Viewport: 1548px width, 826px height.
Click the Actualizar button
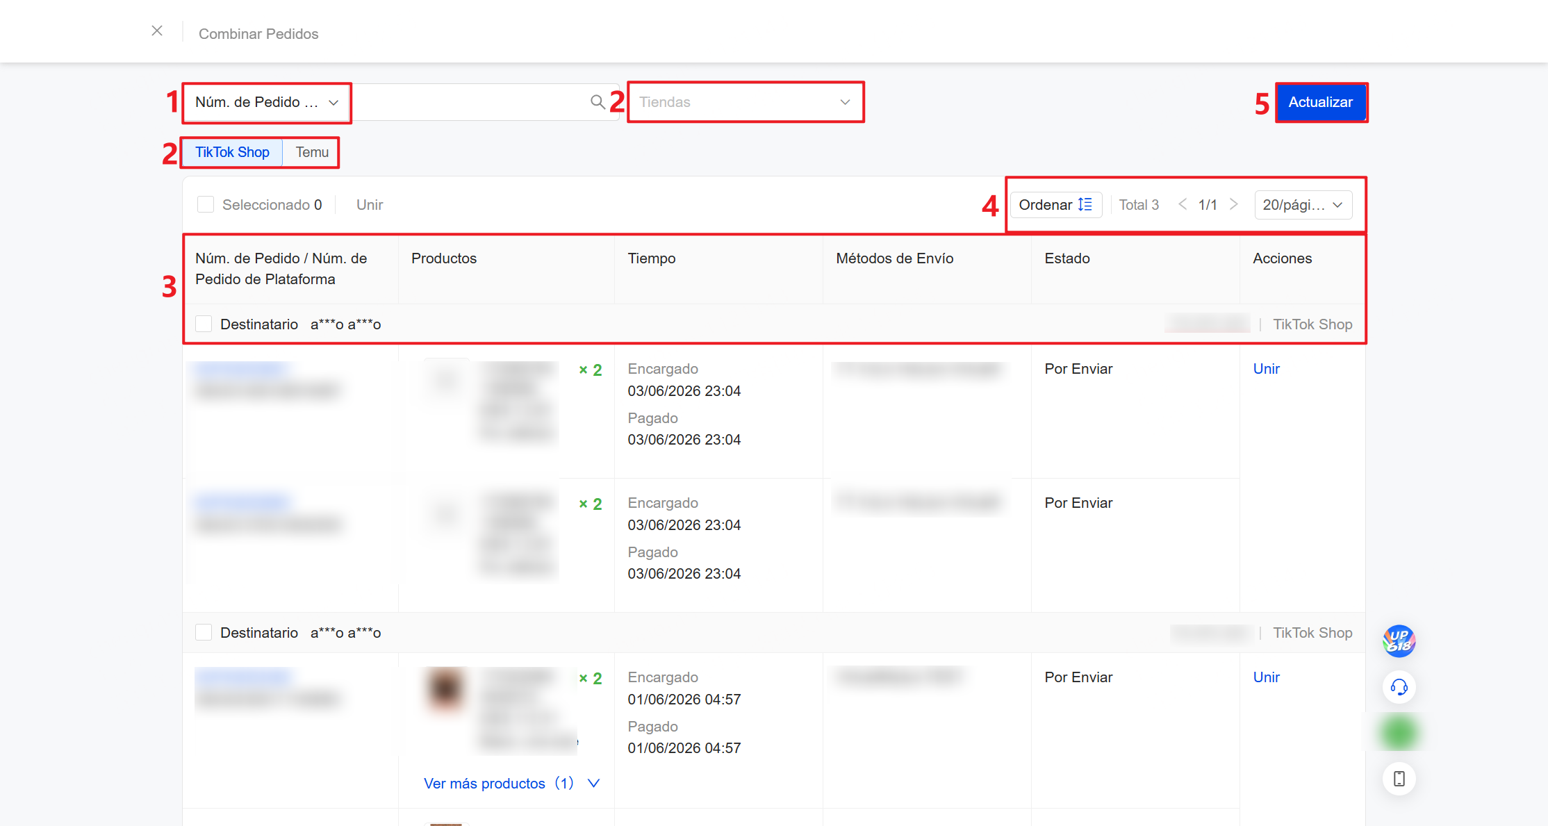tap(1321, 102)
